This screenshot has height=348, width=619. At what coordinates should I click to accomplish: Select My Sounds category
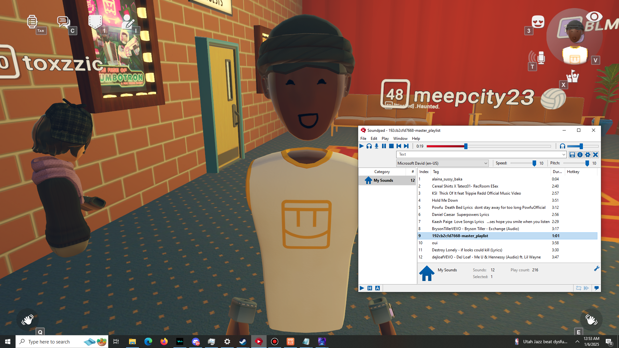[x=383, y=180]
